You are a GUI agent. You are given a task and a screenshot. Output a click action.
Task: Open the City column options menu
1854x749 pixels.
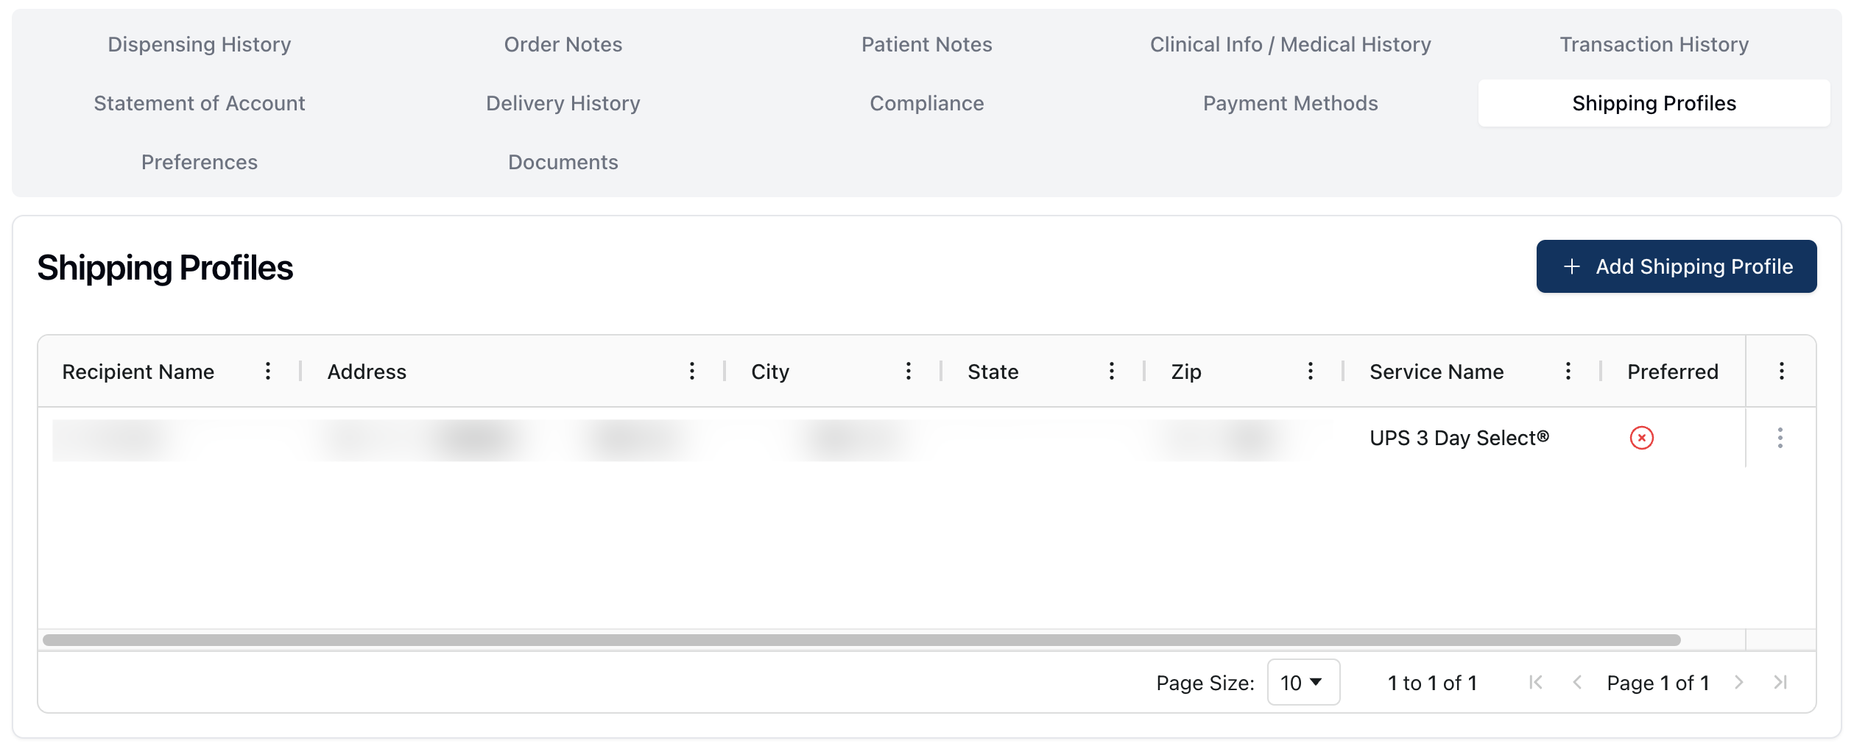pyautogui.click(x=910, y=371)
